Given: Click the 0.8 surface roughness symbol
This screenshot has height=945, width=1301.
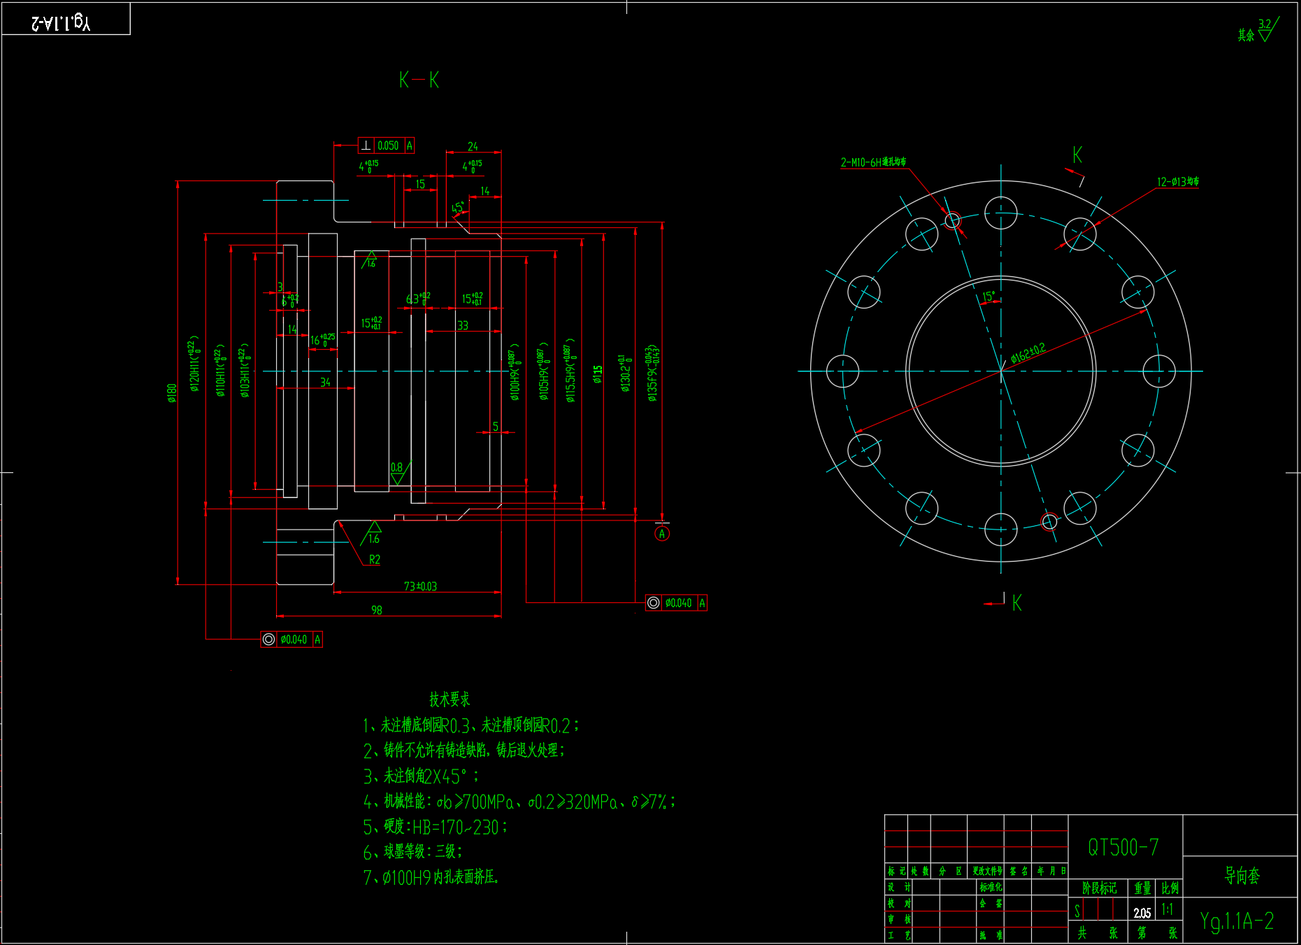Looking at the screenshot, I should pyautogui.click(x=398, y=473).
